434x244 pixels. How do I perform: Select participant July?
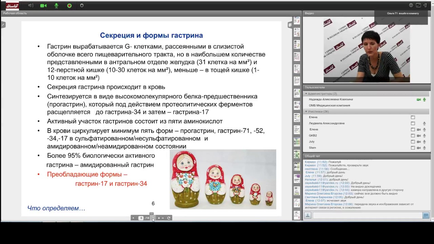[312, 142]
